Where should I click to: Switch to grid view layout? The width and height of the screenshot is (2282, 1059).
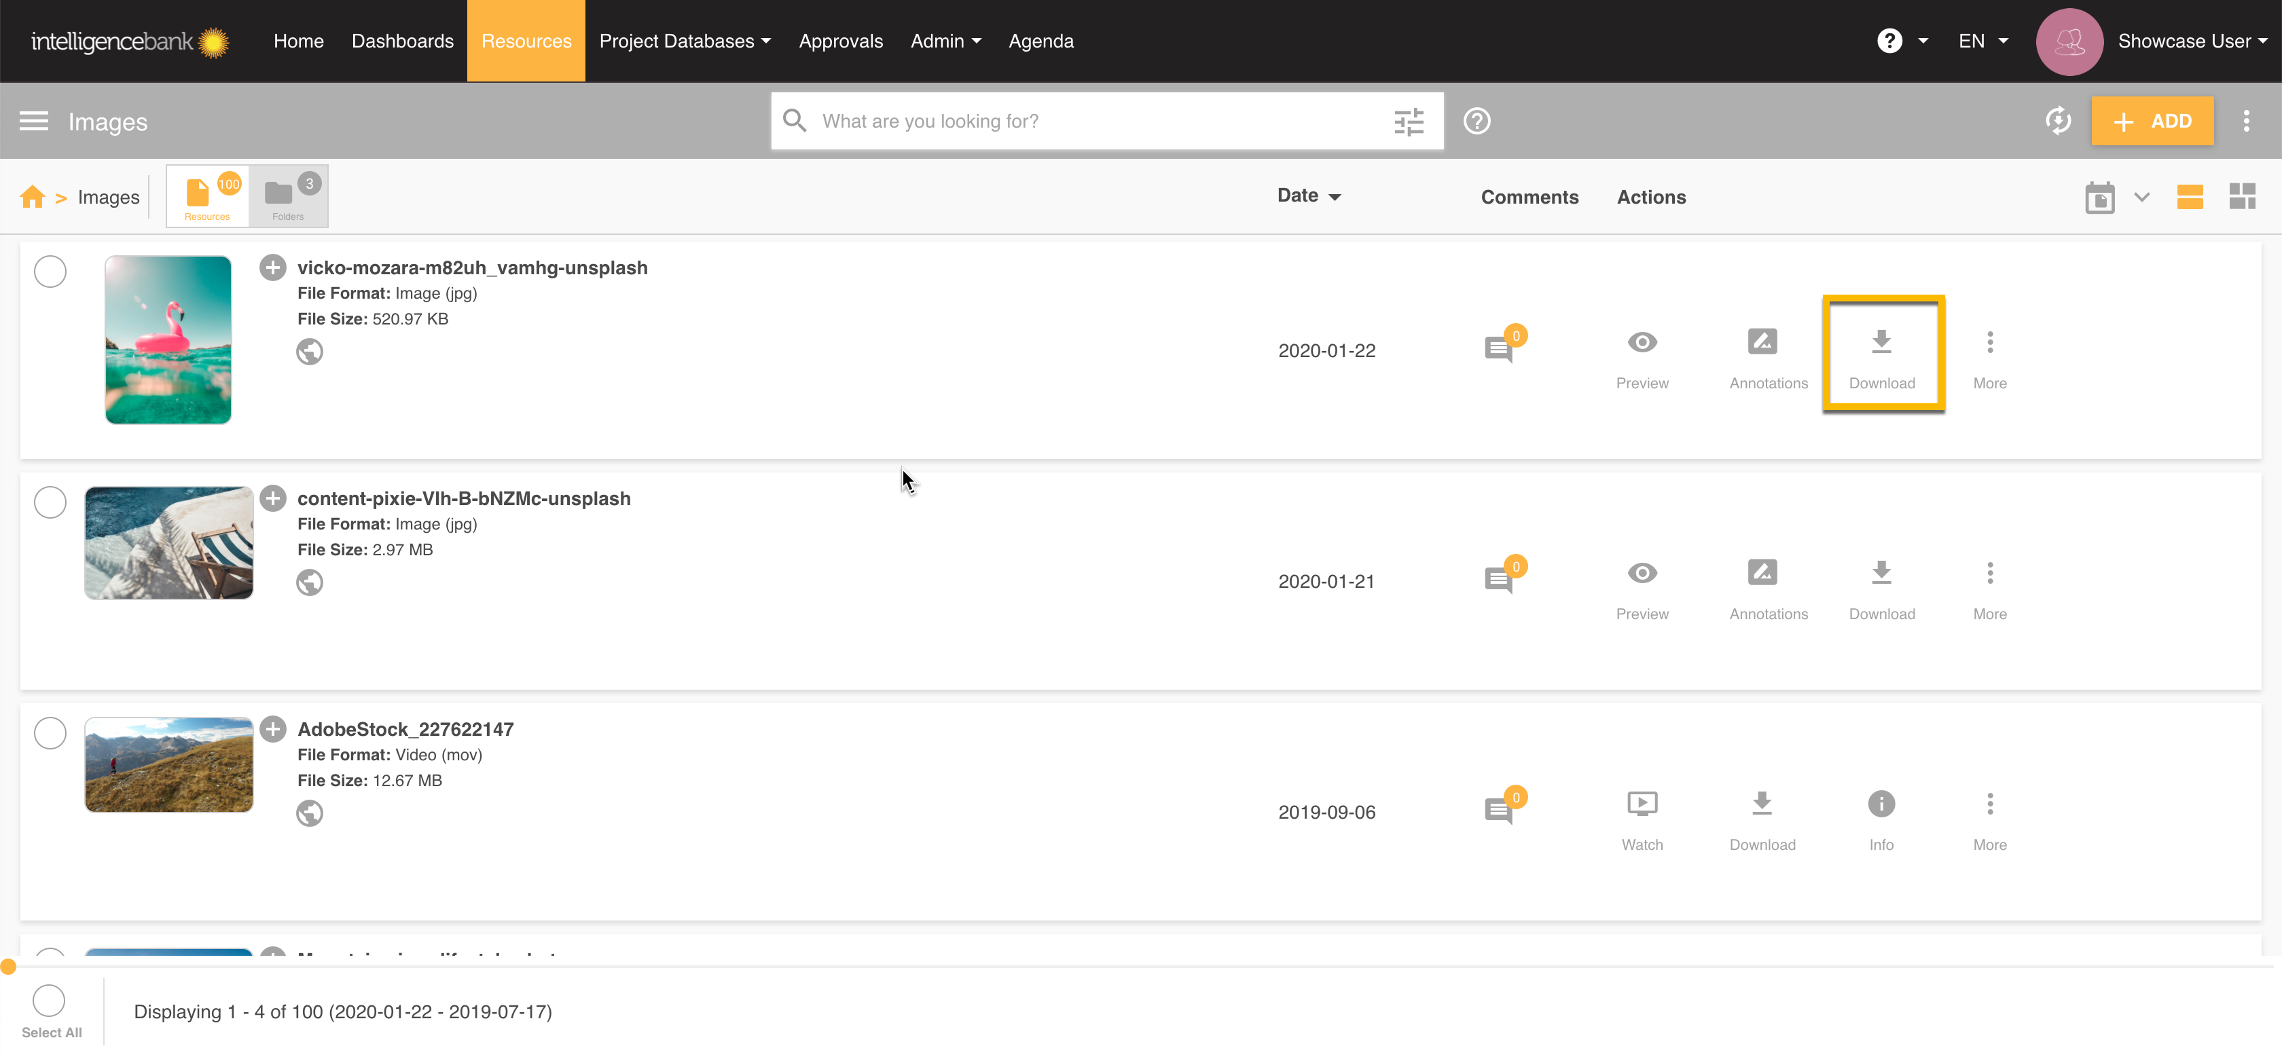tap(2242, 197)
